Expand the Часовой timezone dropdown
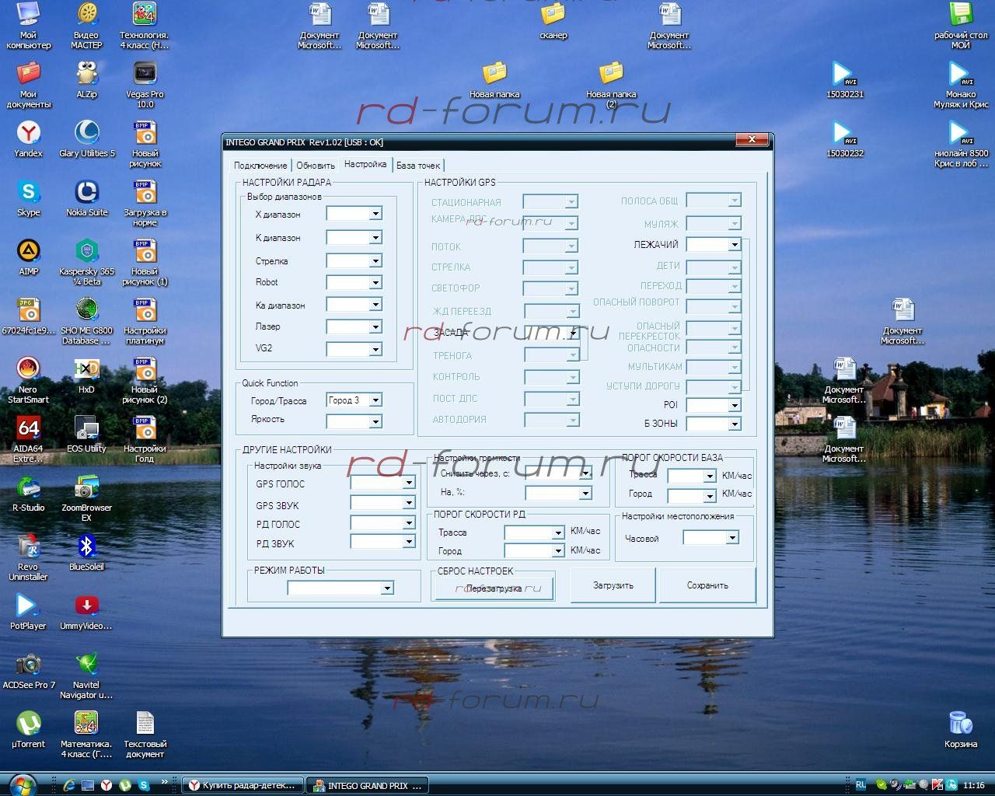995x796 pixels. (731, 538)
